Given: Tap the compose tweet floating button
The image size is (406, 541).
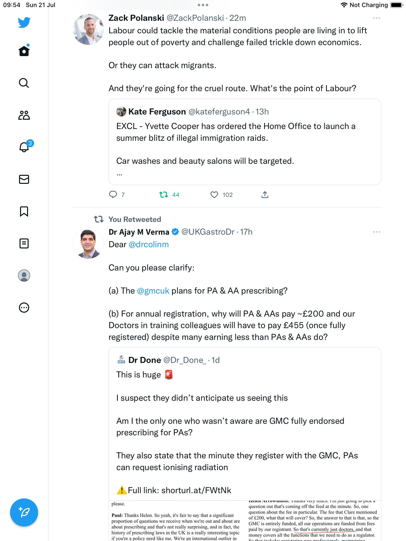Looking at the screenshot, I should coord(24,512).
